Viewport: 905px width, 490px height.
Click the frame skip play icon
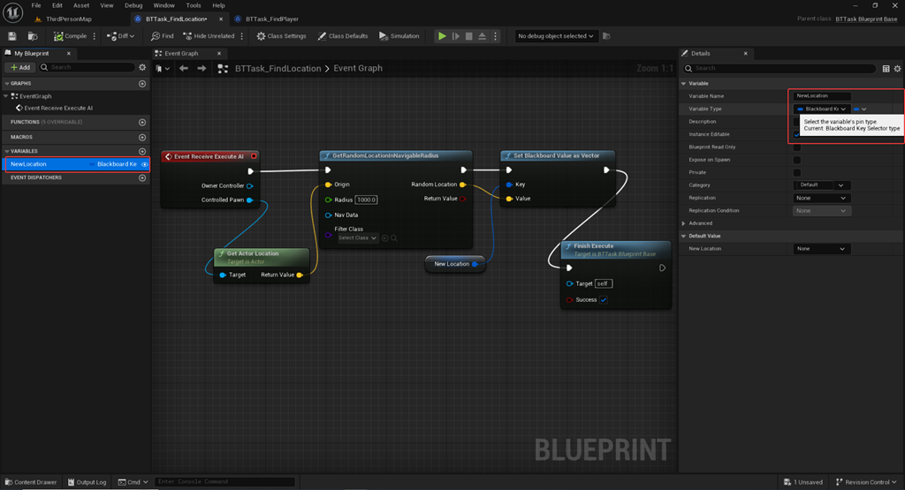coord(456,36)
